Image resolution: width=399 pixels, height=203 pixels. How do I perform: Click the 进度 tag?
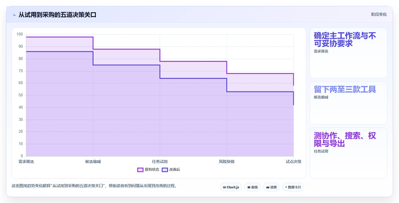(271, 187)
